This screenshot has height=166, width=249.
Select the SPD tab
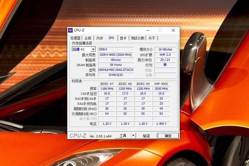point(111,38)
